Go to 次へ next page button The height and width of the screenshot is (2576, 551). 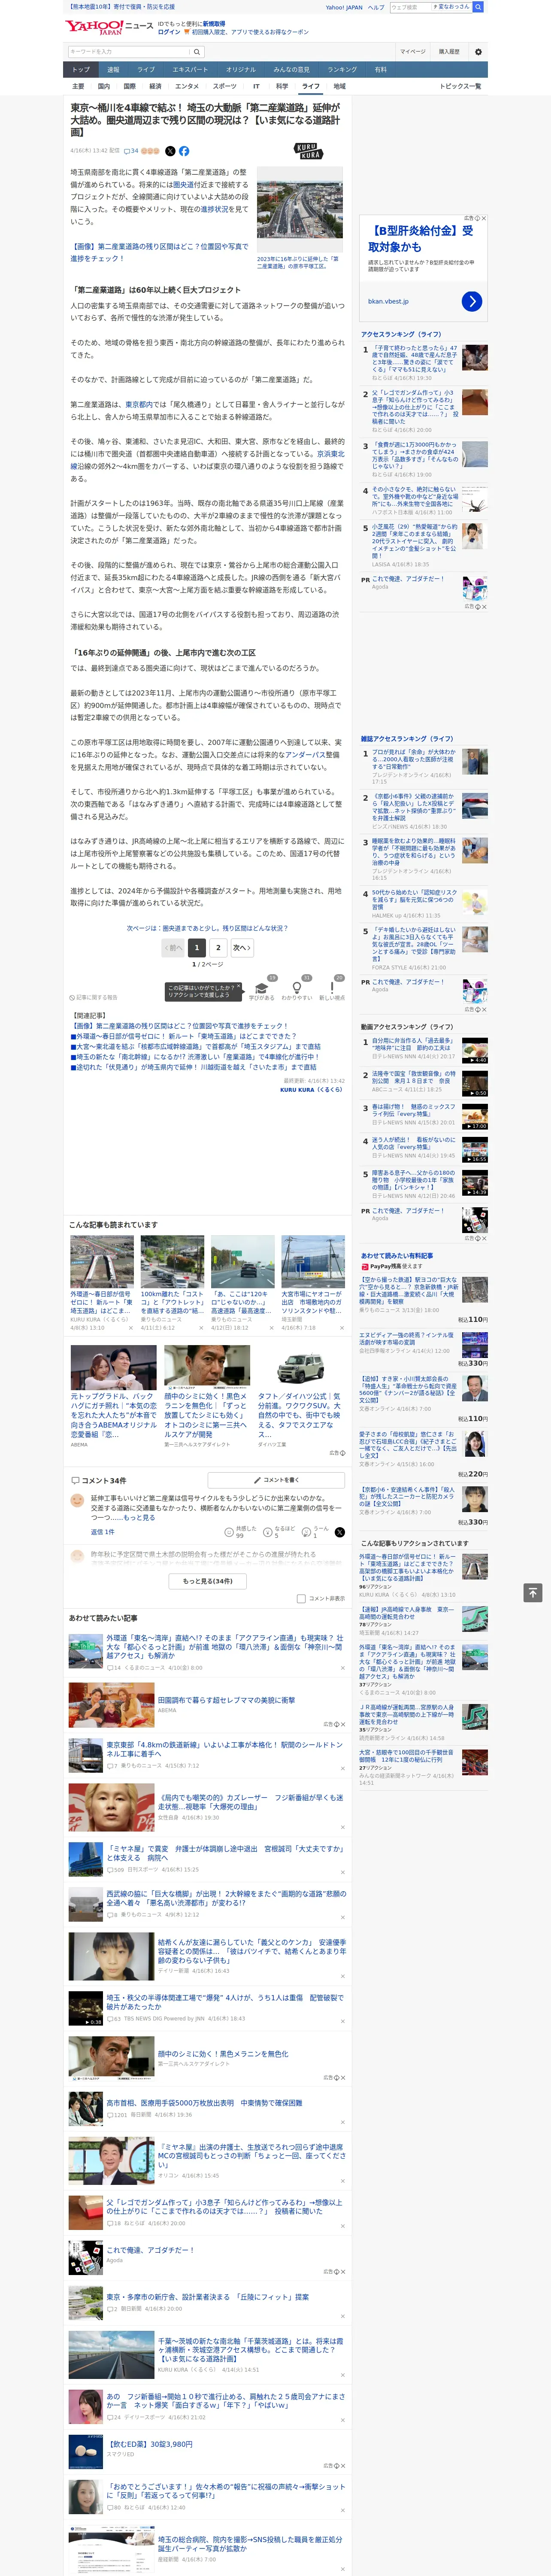(x=241, y=947)
